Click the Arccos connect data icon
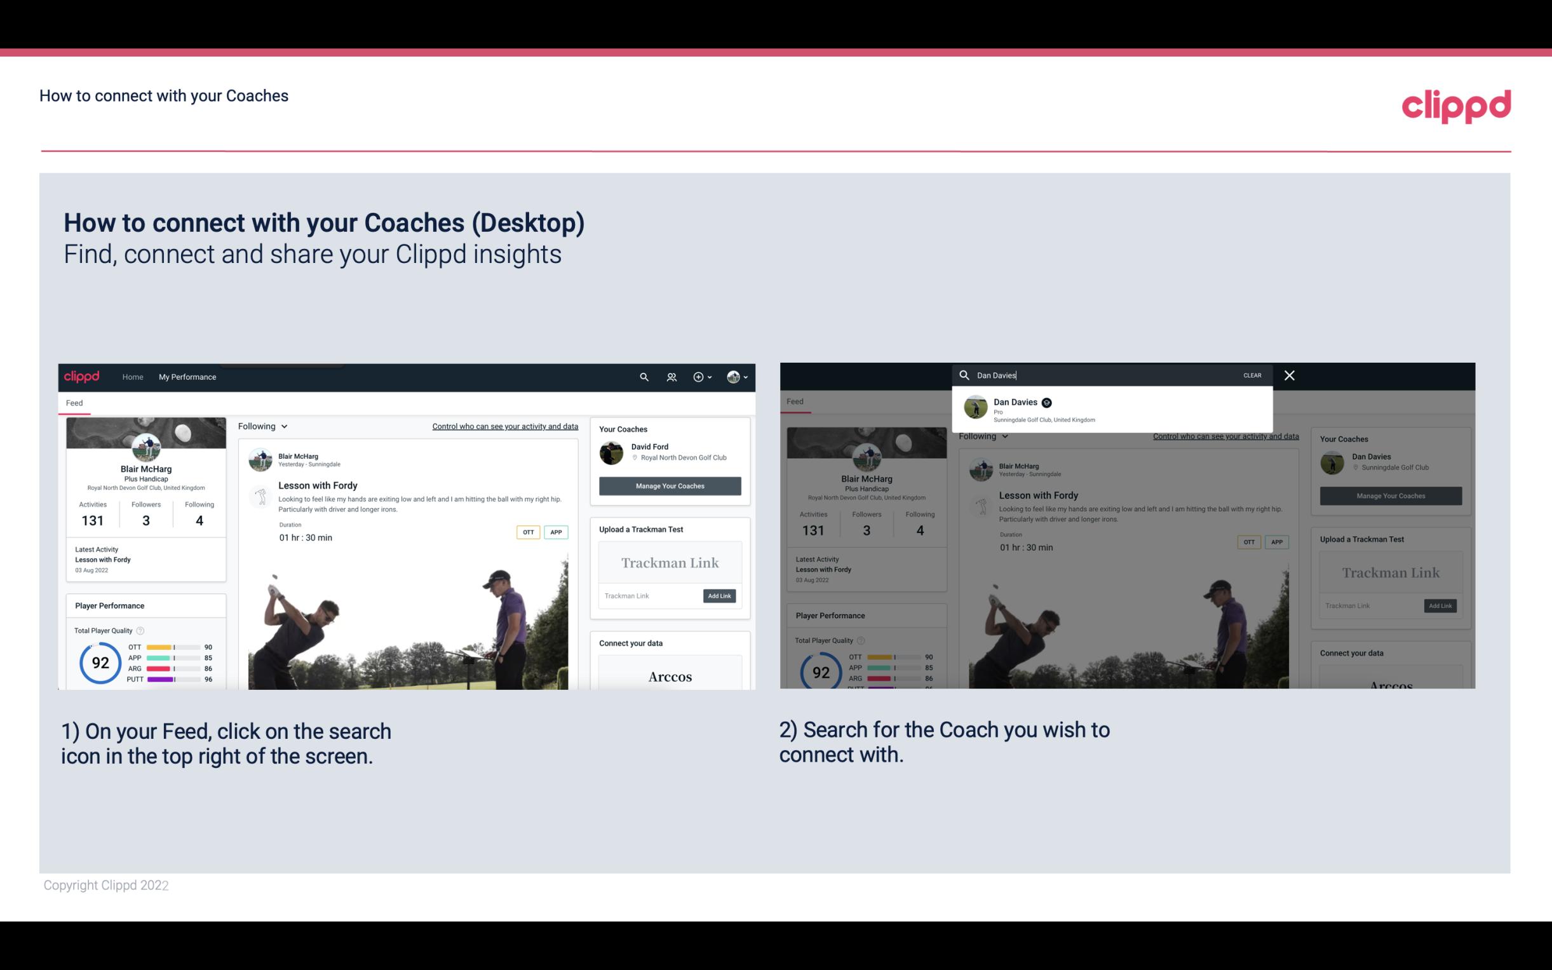This screenshot has width=1552, height=970. tap(668, 676)
